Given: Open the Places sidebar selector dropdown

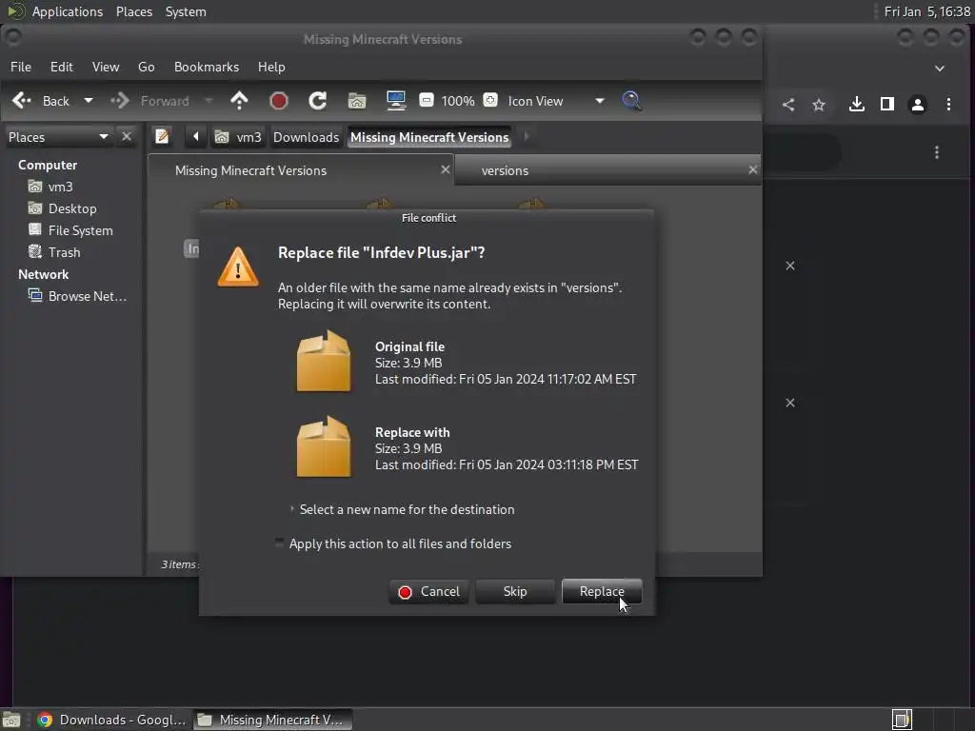Looking at the screenshot, I should [x=58, y=137].
